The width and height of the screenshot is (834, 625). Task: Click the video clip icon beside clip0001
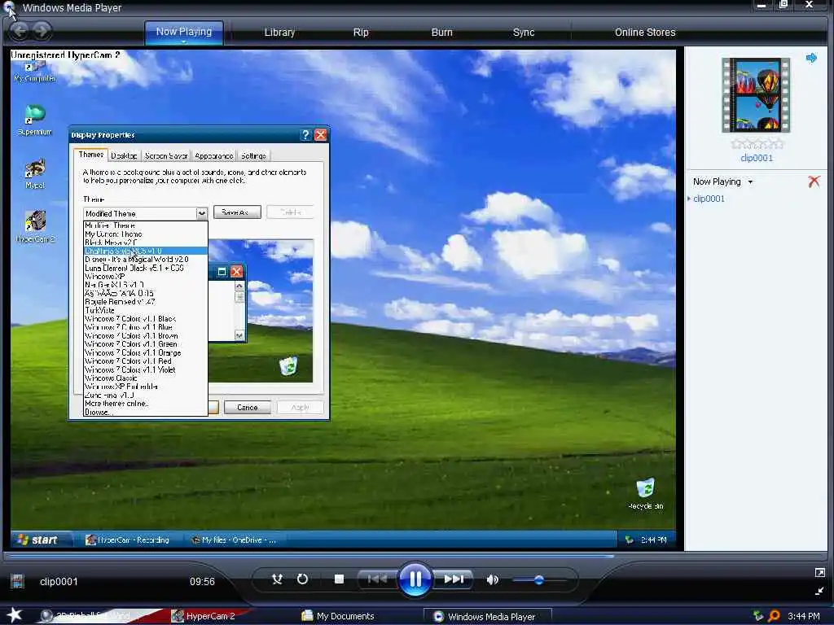tap(18, 581)
